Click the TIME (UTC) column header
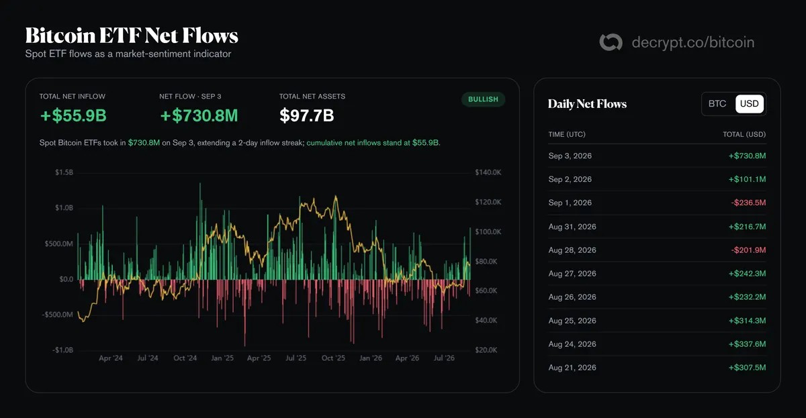The image size is (806, 418). (x=566, y=134)
